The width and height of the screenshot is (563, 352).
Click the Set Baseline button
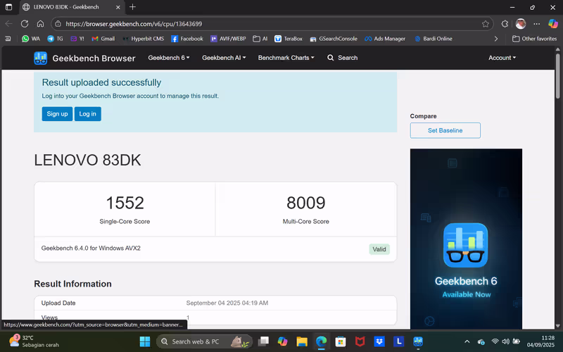[445, 130]
